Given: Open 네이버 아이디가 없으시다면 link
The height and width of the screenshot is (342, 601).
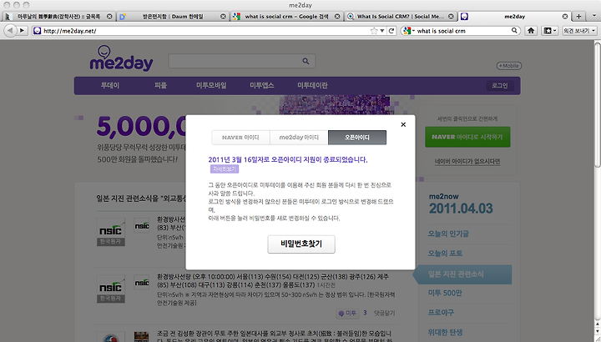Looking at the screenshot, I should (467, 161).
